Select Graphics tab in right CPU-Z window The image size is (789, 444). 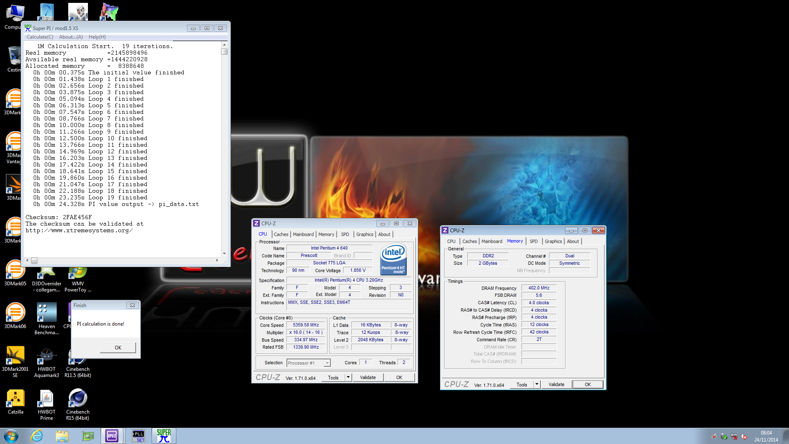[554, 241]
